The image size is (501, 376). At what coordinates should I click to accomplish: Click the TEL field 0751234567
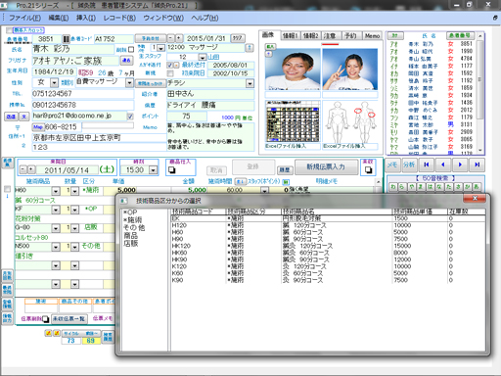pyautogui.click(x=83, y=94)
